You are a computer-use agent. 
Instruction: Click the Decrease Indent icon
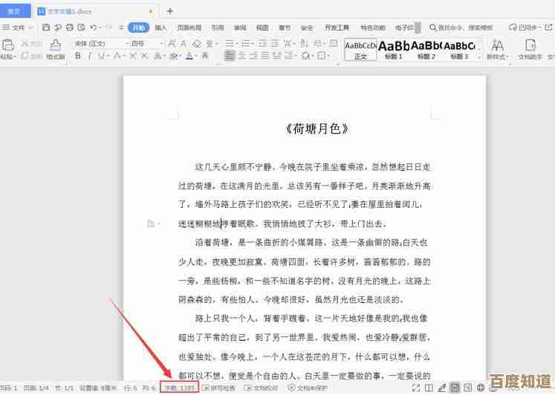[262, 44]
